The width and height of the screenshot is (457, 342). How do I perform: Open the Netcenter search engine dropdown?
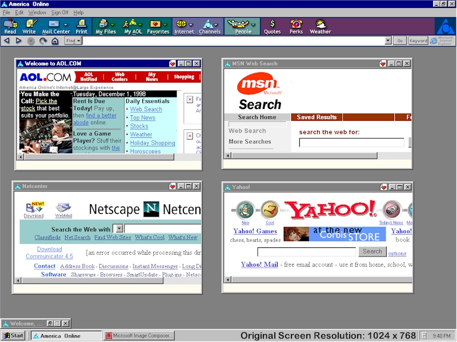click(119, 229)
